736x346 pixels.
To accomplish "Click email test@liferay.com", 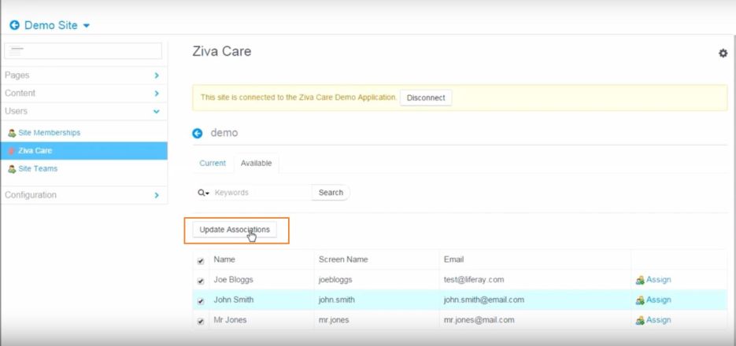I will (x=474, y=279).
